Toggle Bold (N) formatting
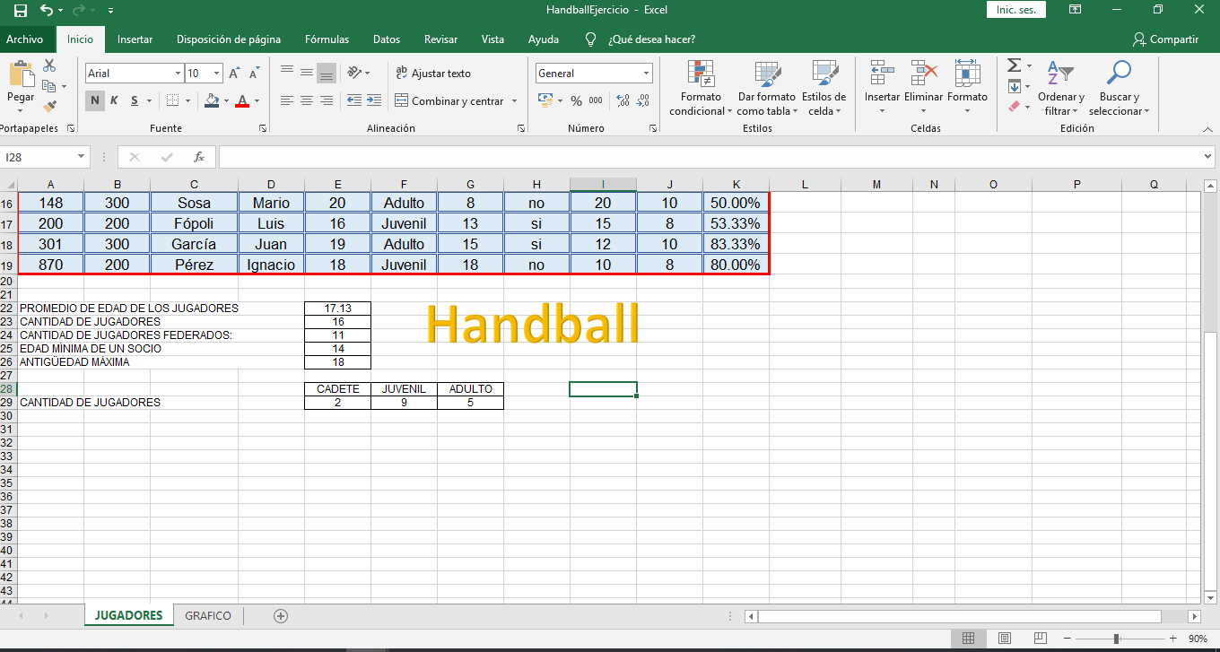Image resolution: width=1220 pixels, height=652 pixels. point(94,100)
